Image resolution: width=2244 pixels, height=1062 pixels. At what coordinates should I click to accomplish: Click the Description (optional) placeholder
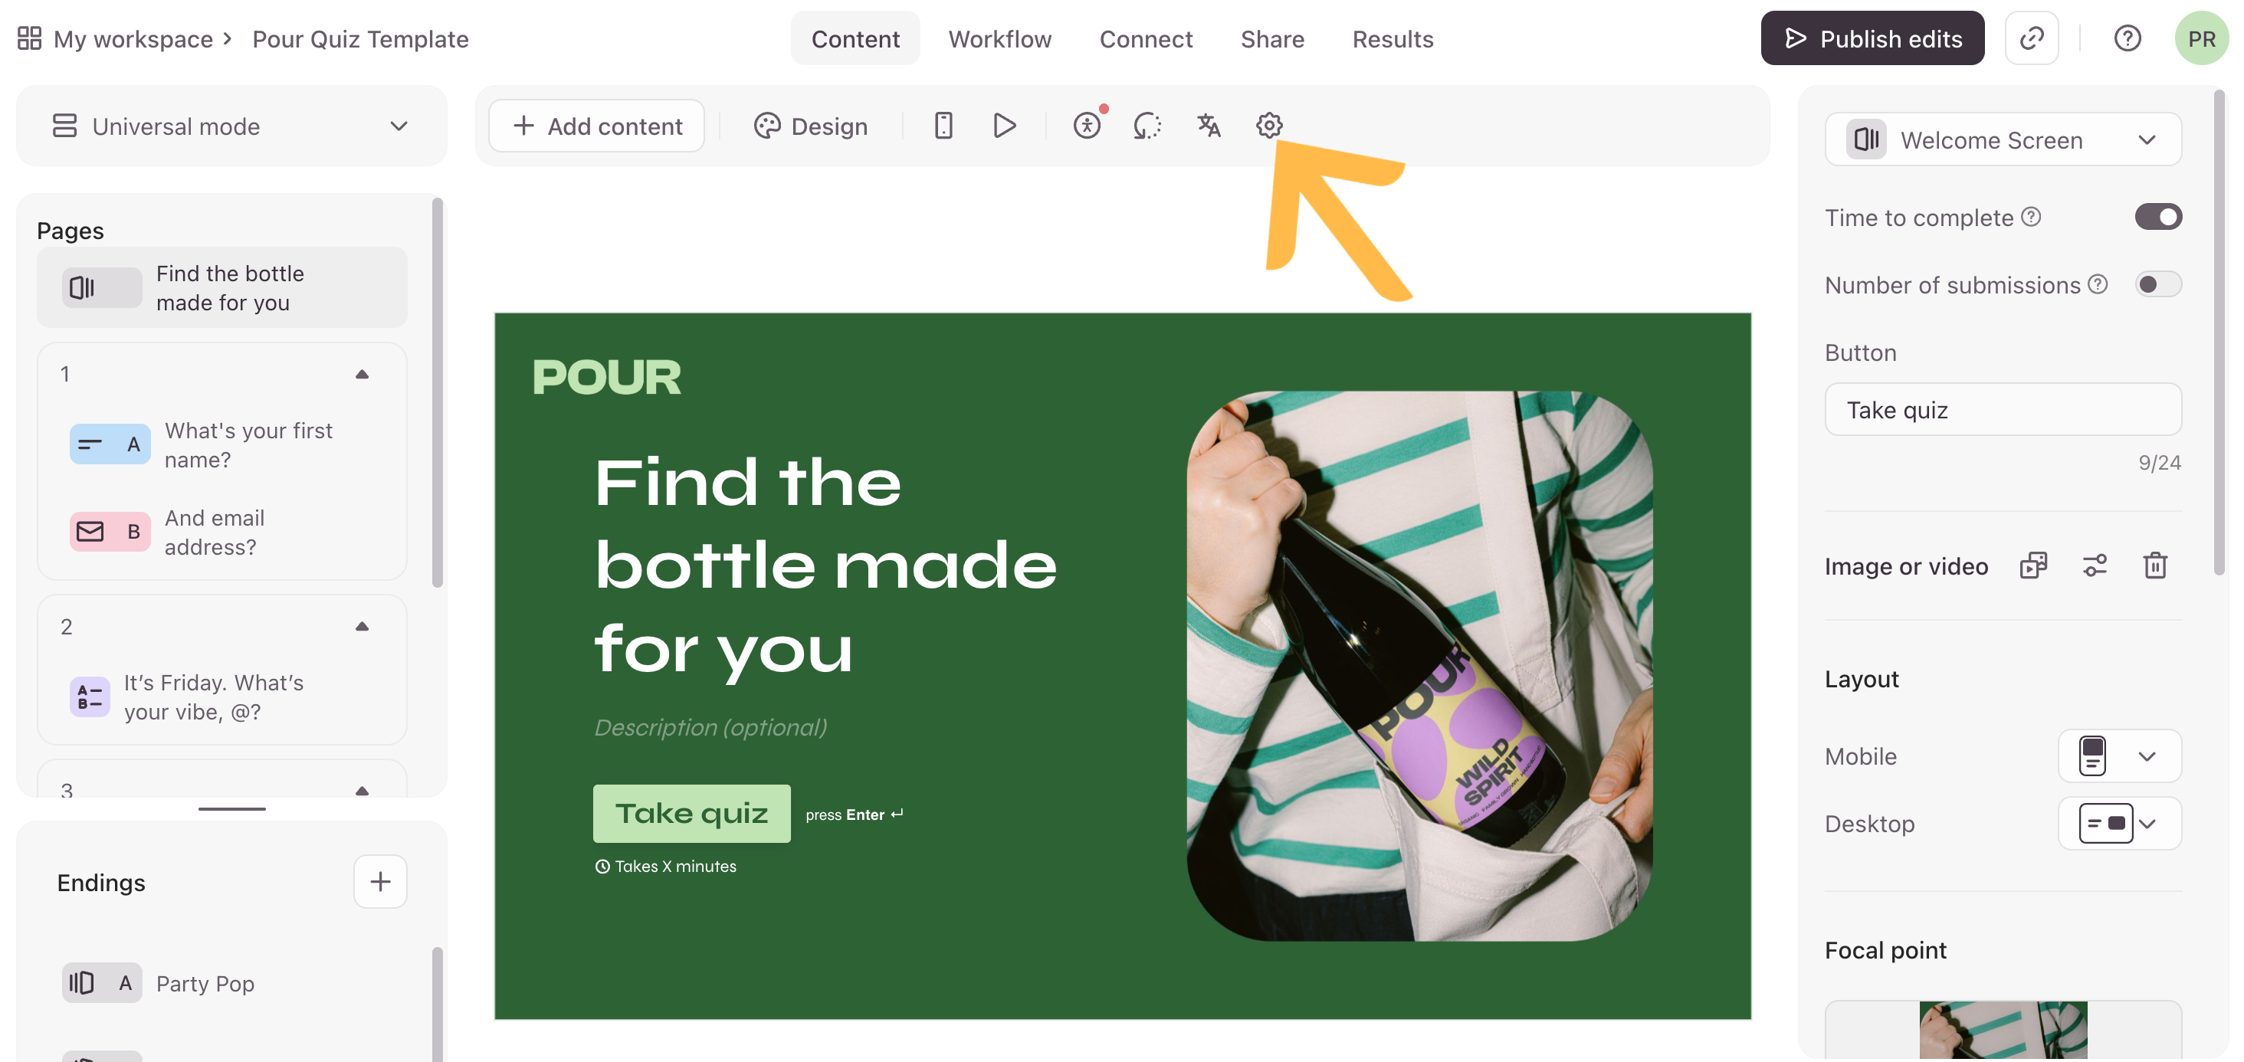pos(710,727)
